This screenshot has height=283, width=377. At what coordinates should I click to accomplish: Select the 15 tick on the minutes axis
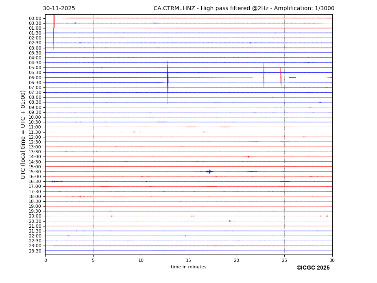click(189, 260)
